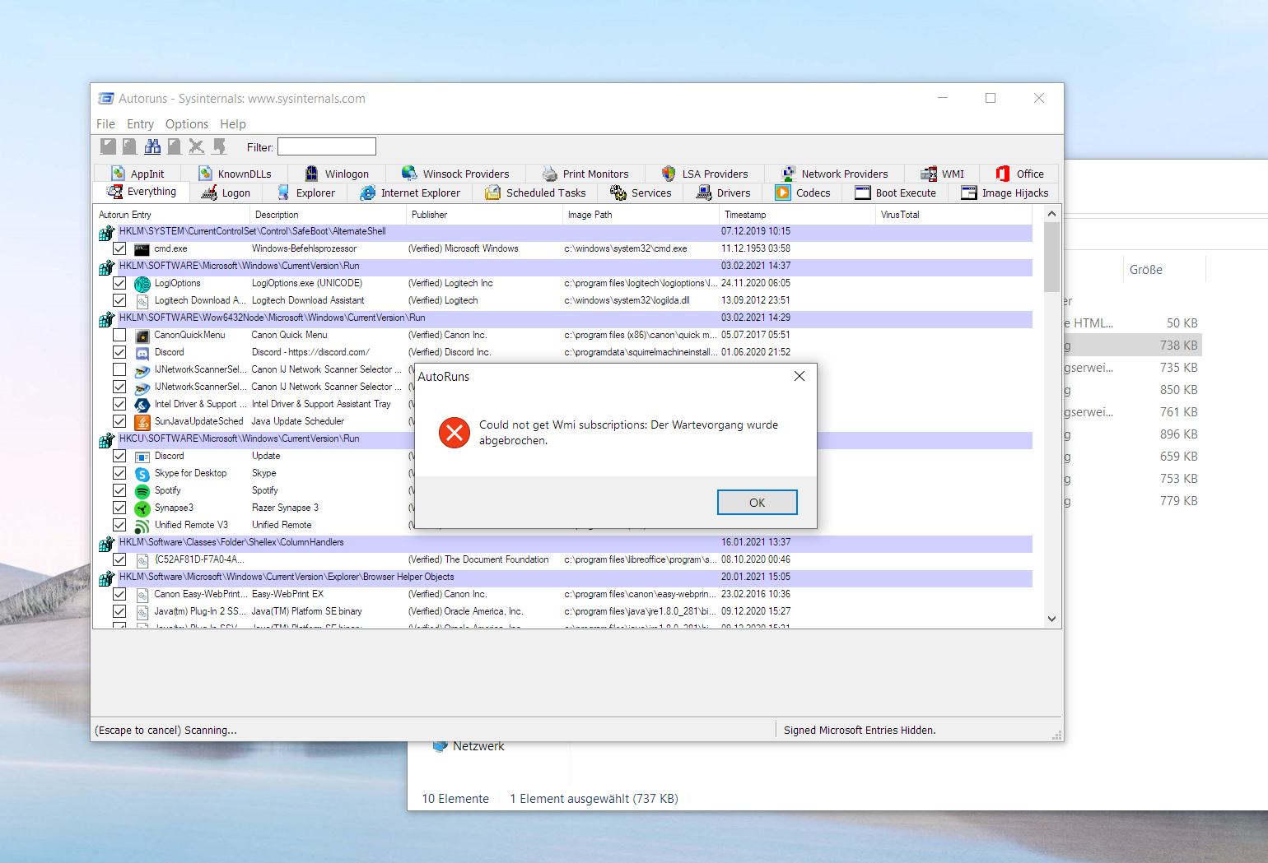The height and width of the screenshot is (863, 1268).
Task: Open the Drivers tab
Action: click(724, 193)
